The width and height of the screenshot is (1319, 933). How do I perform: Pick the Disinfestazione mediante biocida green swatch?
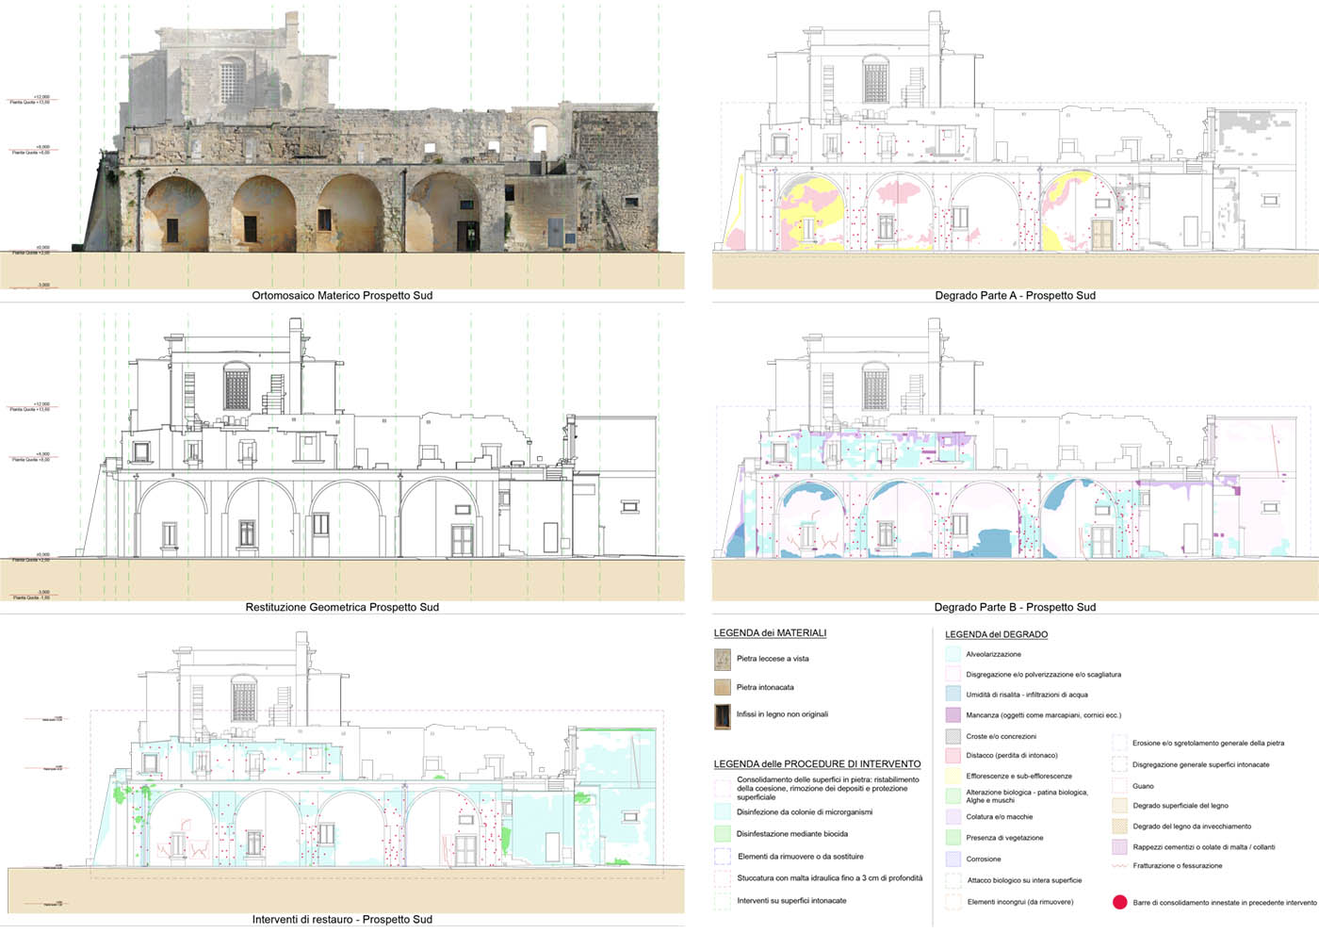pyautogui.click(x=723, y=833)
